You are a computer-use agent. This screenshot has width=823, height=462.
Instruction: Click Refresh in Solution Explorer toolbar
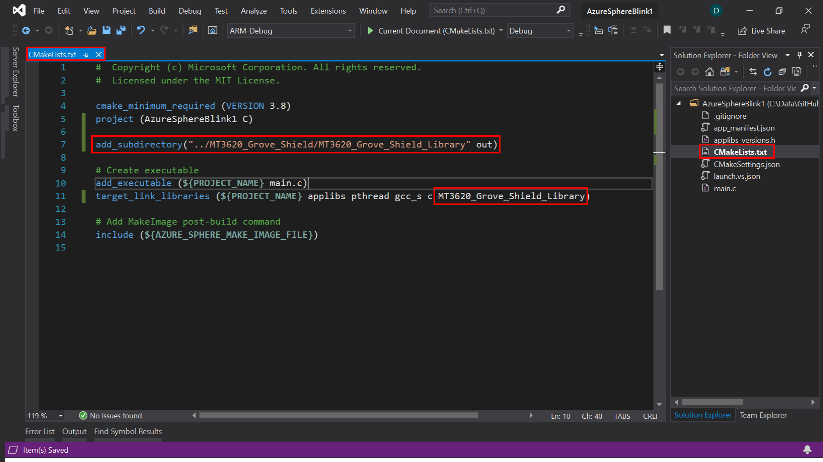click(x=767, y=72)
